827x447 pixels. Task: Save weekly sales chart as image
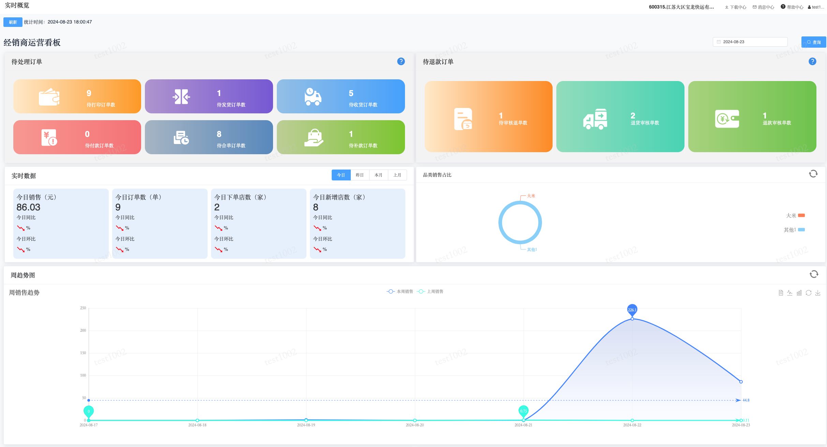[818, 293]
